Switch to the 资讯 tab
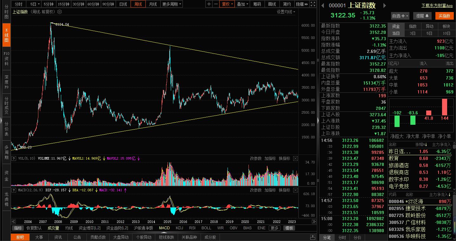Image resolution: width=456 pixels, height=241 pixels. [58, 237]
